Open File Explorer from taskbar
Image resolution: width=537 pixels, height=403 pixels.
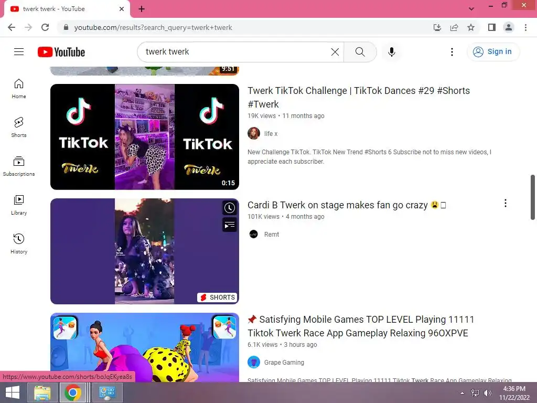42,393
